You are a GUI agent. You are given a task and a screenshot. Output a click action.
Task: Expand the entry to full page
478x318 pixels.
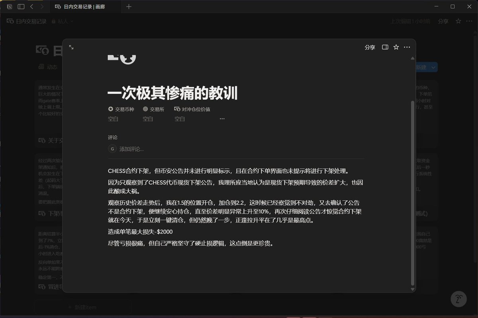(x=71, y=47)
